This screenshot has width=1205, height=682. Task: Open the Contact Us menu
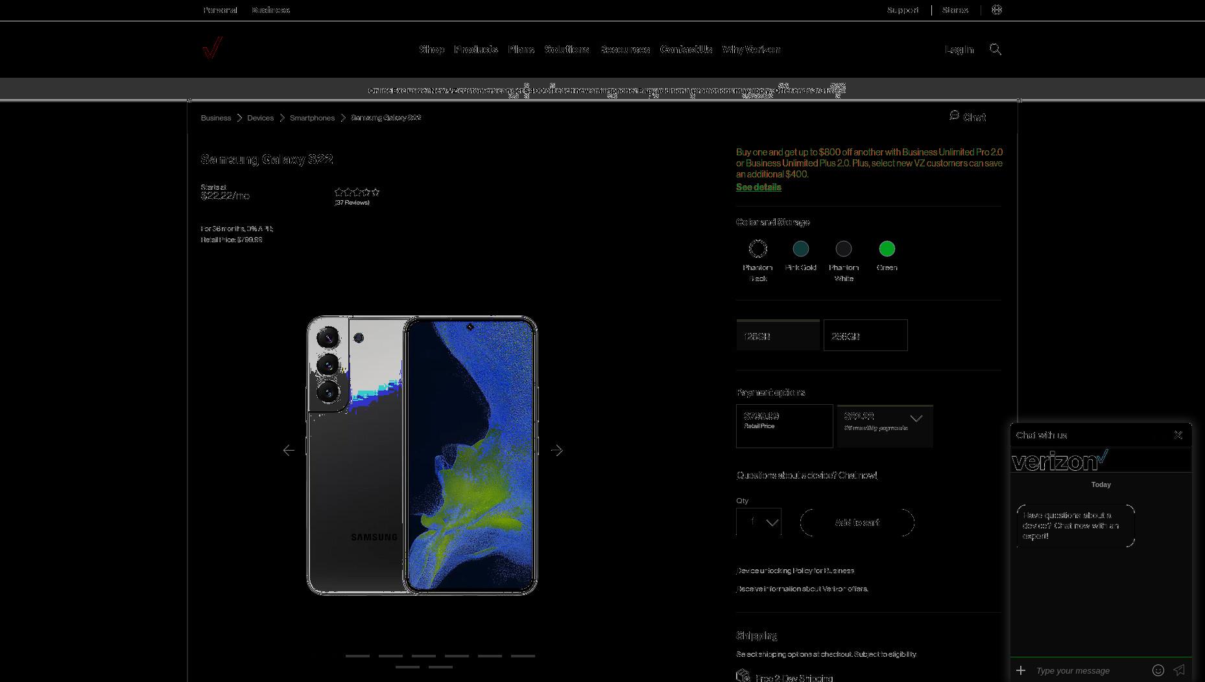pos(686,49)
